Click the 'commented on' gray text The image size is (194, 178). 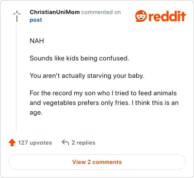[101, 12]
